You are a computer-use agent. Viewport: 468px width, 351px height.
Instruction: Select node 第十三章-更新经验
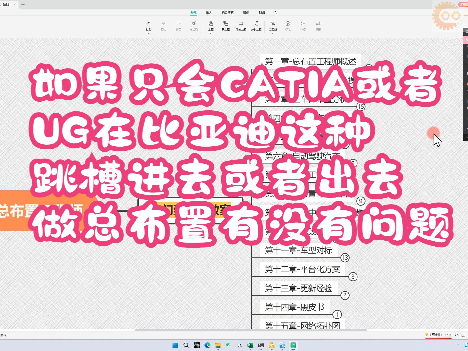point(298,288)
